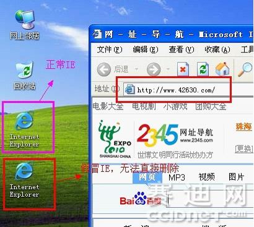Click the Baidu 百度 logo
This screenshot has width=254, height=227.
click(141, 199)
